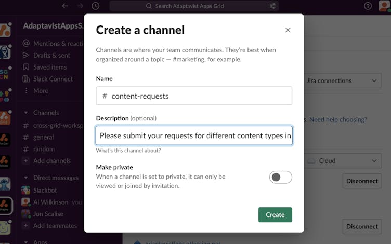Open Slack Connect in sidebar

pos(48,79)
